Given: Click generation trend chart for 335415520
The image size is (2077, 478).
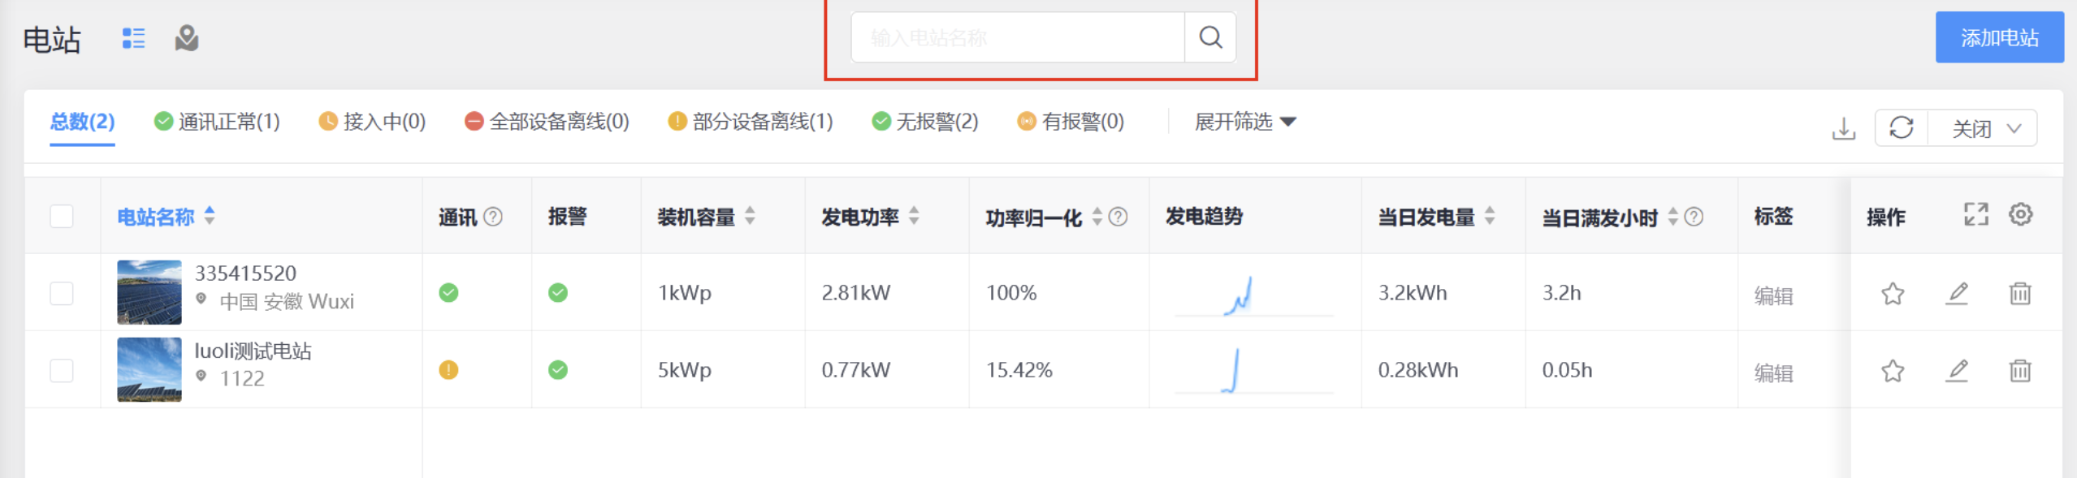Looking at the screenshot, I should click(x=1253, y=295).
